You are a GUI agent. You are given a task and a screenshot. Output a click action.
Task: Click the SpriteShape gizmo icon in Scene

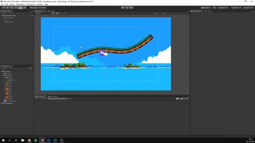click(x=102, y=53)
